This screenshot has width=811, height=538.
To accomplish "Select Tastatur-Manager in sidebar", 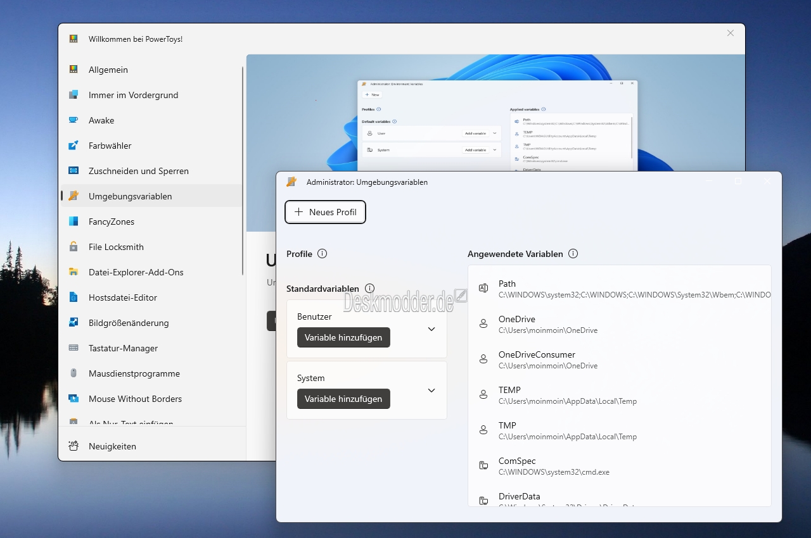I will [151, 348].
